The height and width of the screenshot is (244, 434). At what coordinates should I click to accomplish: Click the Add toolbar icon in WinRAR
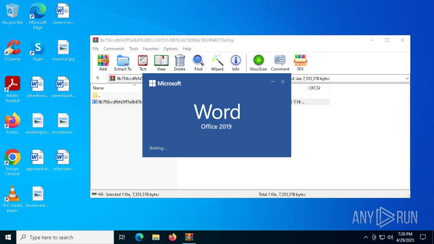[x=103, y=63]
